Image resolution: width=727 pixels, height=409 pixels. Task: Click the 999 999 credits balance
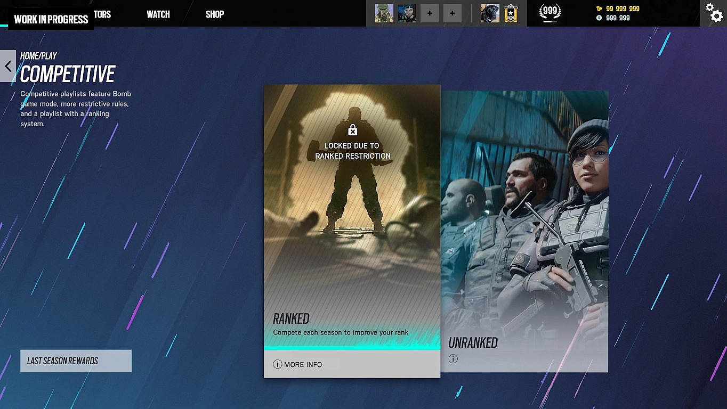tap(618, 18)
